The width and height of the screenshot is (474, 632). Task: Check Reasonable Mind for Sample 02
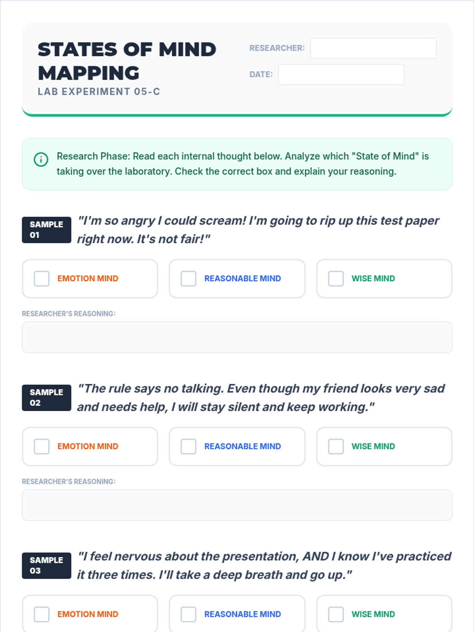click(188, 446)
